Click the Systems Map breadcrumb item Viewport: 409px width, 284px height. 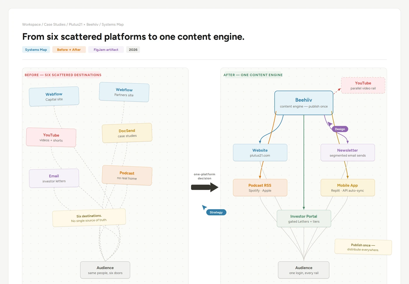click(112, 25)
